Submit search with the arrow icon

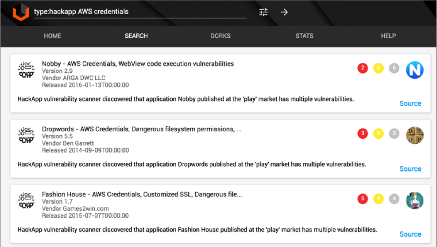click(284, 12)
